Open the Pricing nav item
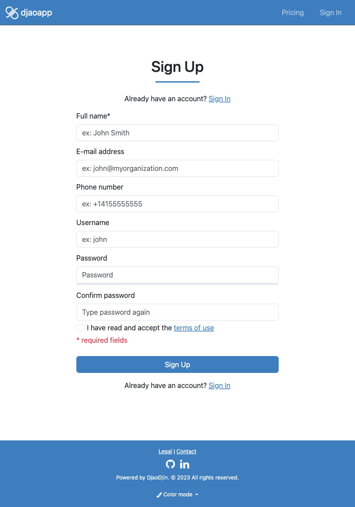This screenshot has width=355, height=507. (292, 12)
